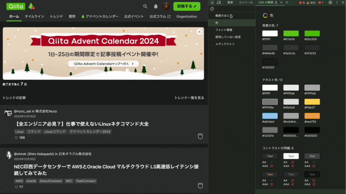Stock the Linuxネタコマンド大全 article
Viewport: 346px width, 194px height.
[200, 136]
